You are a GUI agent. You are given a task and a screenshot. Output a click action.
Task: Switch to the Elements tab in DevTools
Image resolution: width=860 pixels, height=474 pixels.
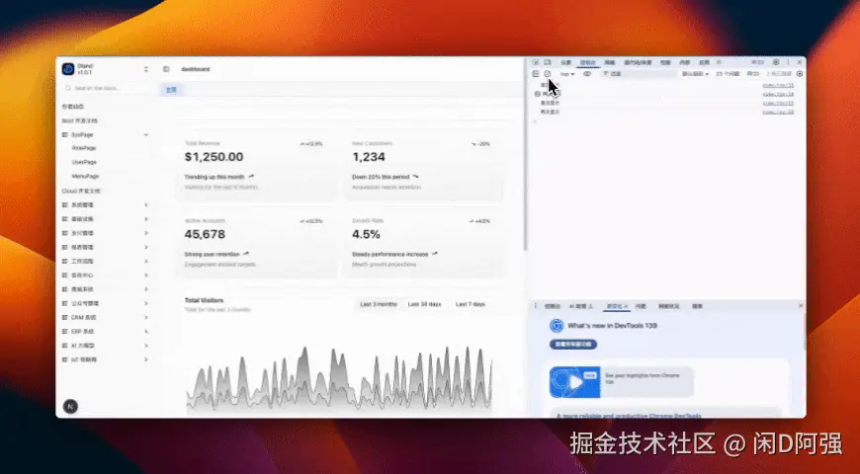click(x=566, y=62)
